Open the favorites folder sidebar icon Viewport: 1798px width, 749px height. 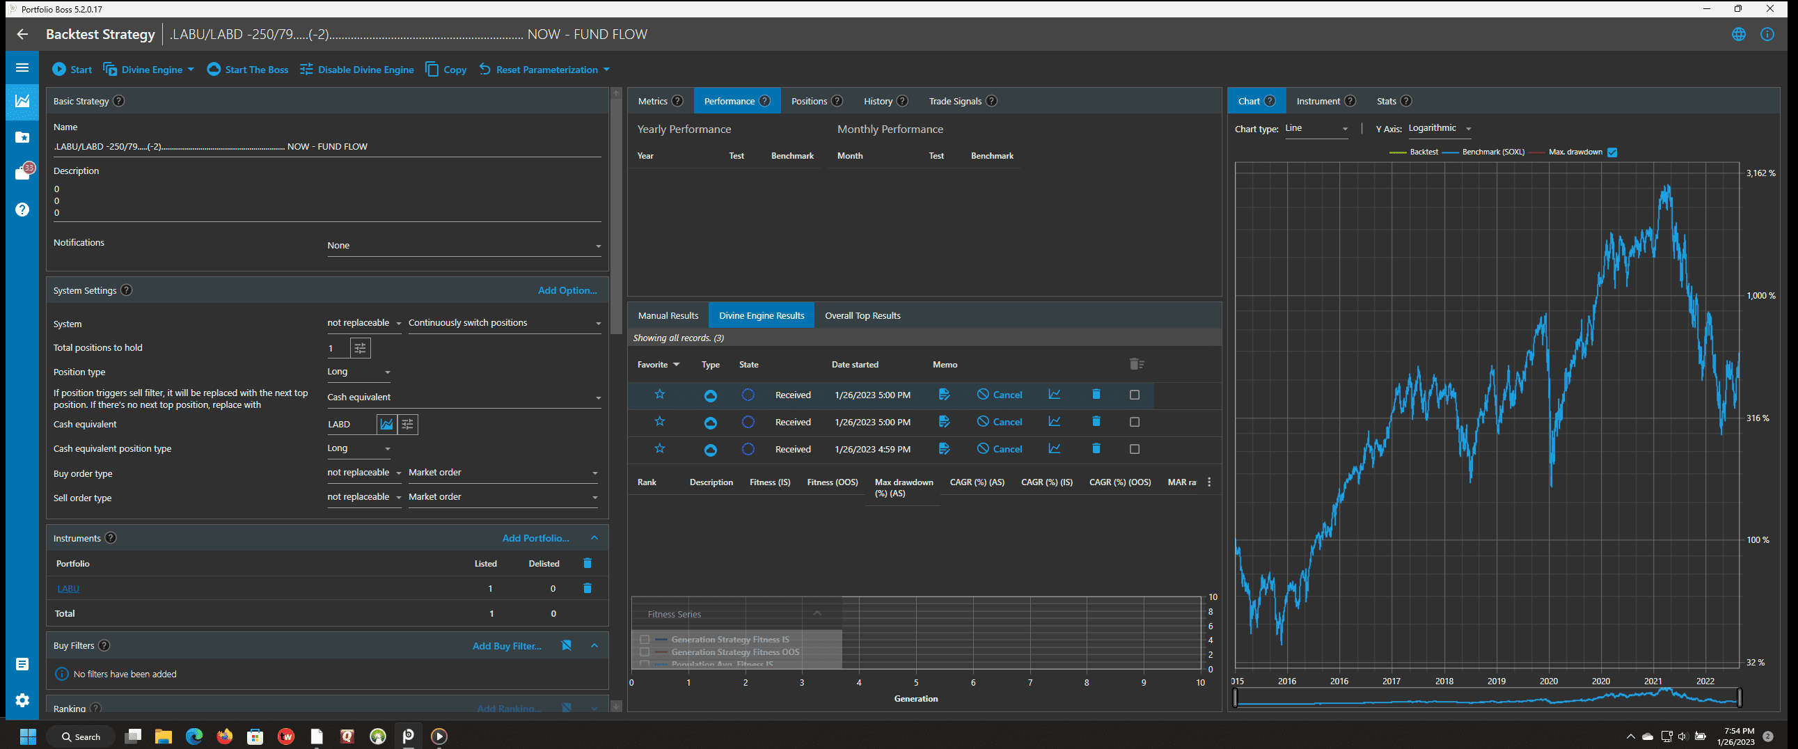22,138
